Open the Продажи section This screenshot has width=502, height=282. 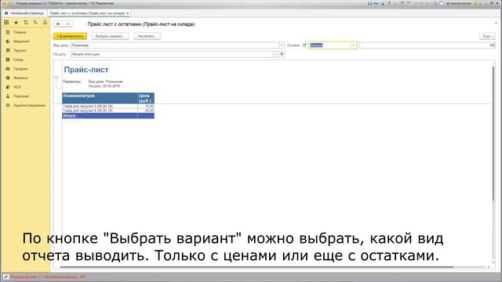point(20,69)
